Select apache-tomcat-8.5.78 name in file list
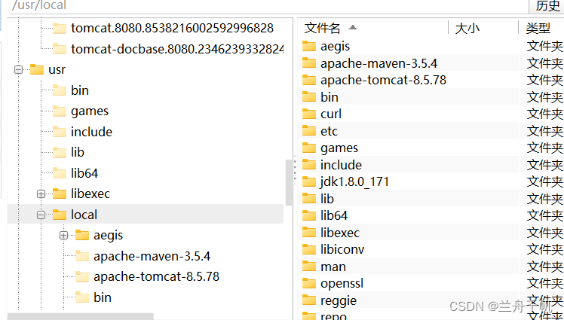The width and height of the screenshot is (564, 320). 383,80
